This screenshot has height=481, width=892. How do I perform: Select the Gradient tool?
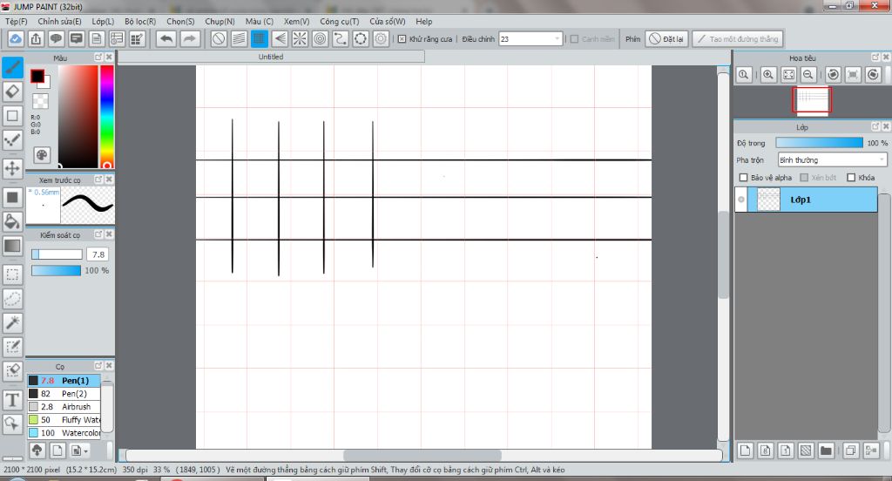pos(12,246)
